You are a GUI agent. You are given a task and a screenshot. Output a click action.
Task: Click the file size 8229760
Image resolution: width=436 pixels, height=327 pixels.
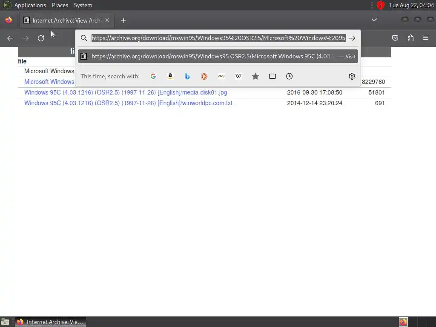click(373, 82)
